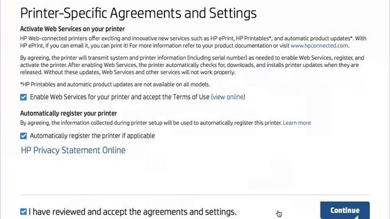This screenshot has width=390, height=219.
Task: Toggle the Automatically register the printer checkbox
Action: pos(23,136)
